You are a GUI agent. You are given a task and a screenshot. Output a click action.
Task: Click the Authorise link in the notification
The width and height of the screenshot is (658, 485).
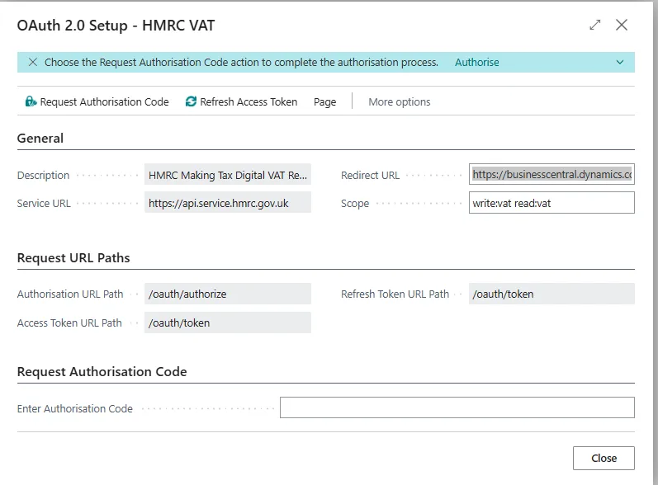coord(477,63)
